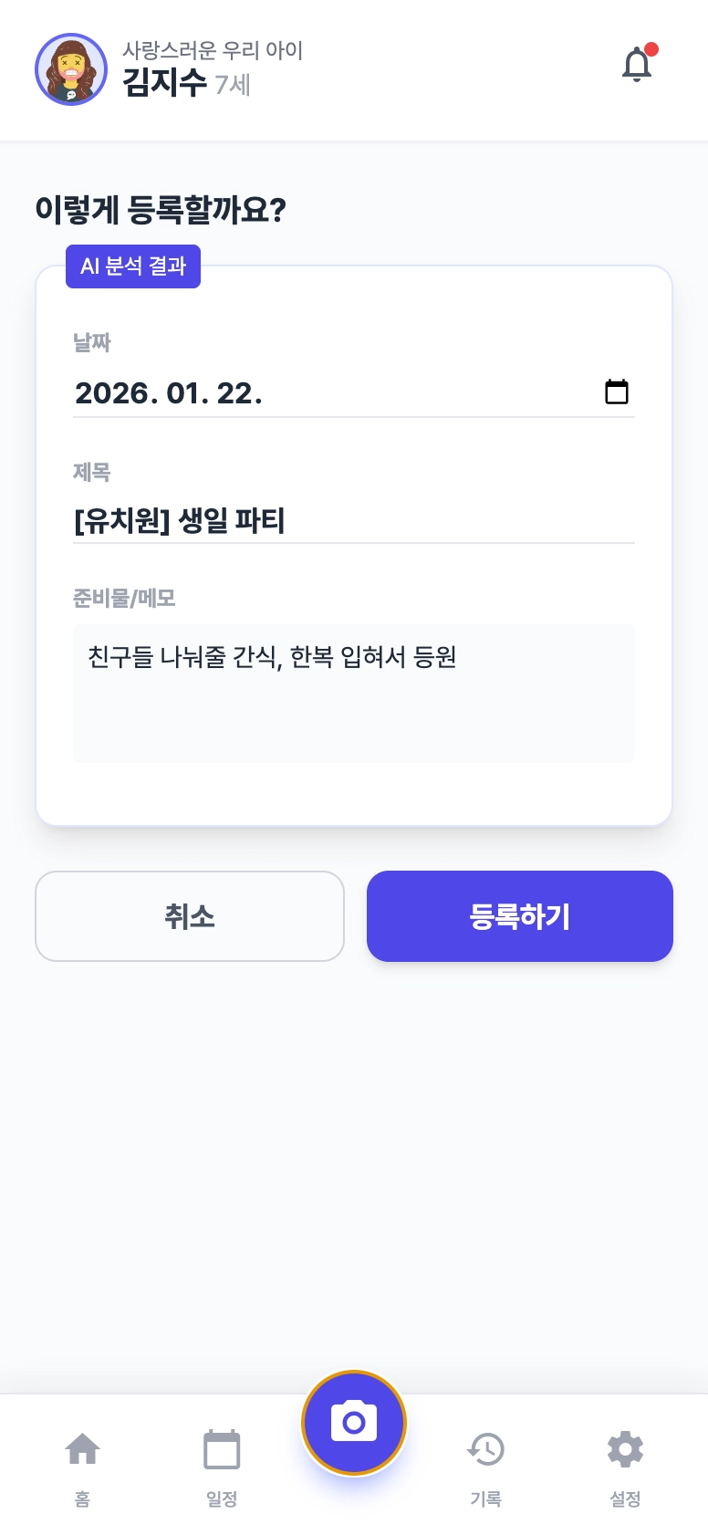The height and width of the screenshot is (1535, 708).
Task: Select the 설정 text label tab
Action: tap(625, 1499)
